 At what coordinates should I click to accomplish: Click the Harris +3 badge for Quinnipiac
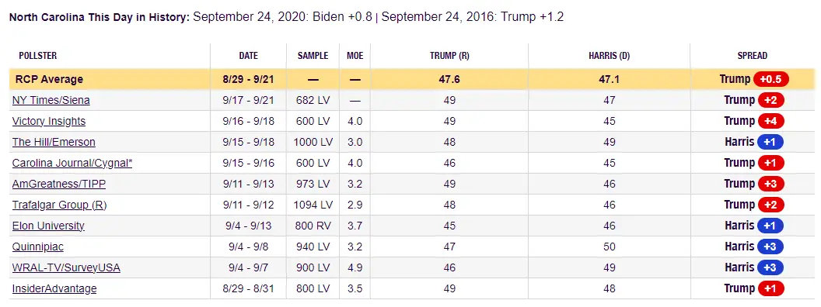[770, 247]
